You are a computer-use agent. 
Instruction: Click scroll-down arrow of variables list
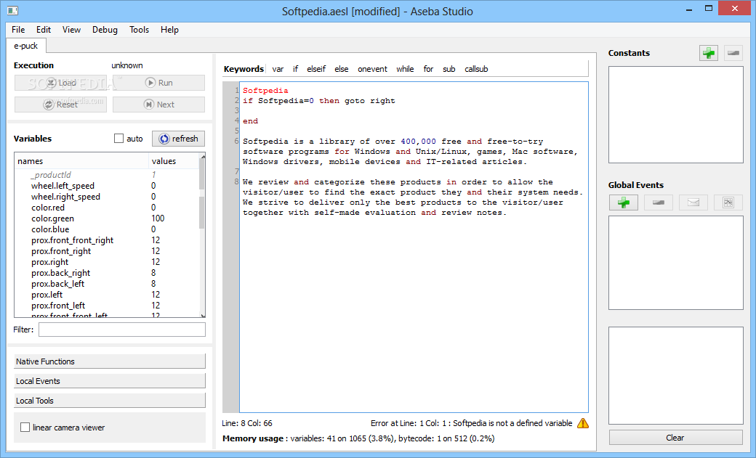pos(203,315)
